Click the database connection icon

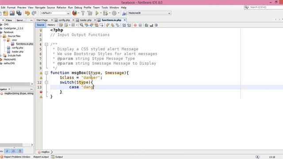124,13
